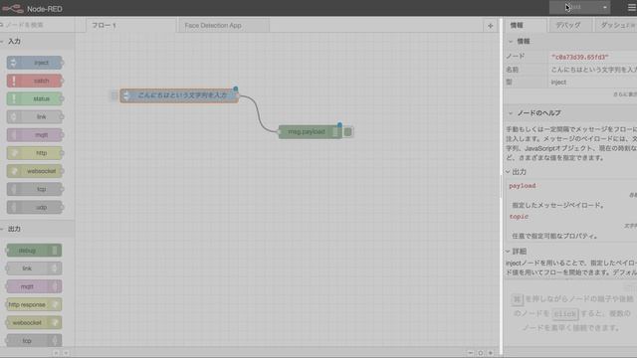Click the sidebar resize separator handle
This screenshot has width=637, height=358.
[502, 187]
